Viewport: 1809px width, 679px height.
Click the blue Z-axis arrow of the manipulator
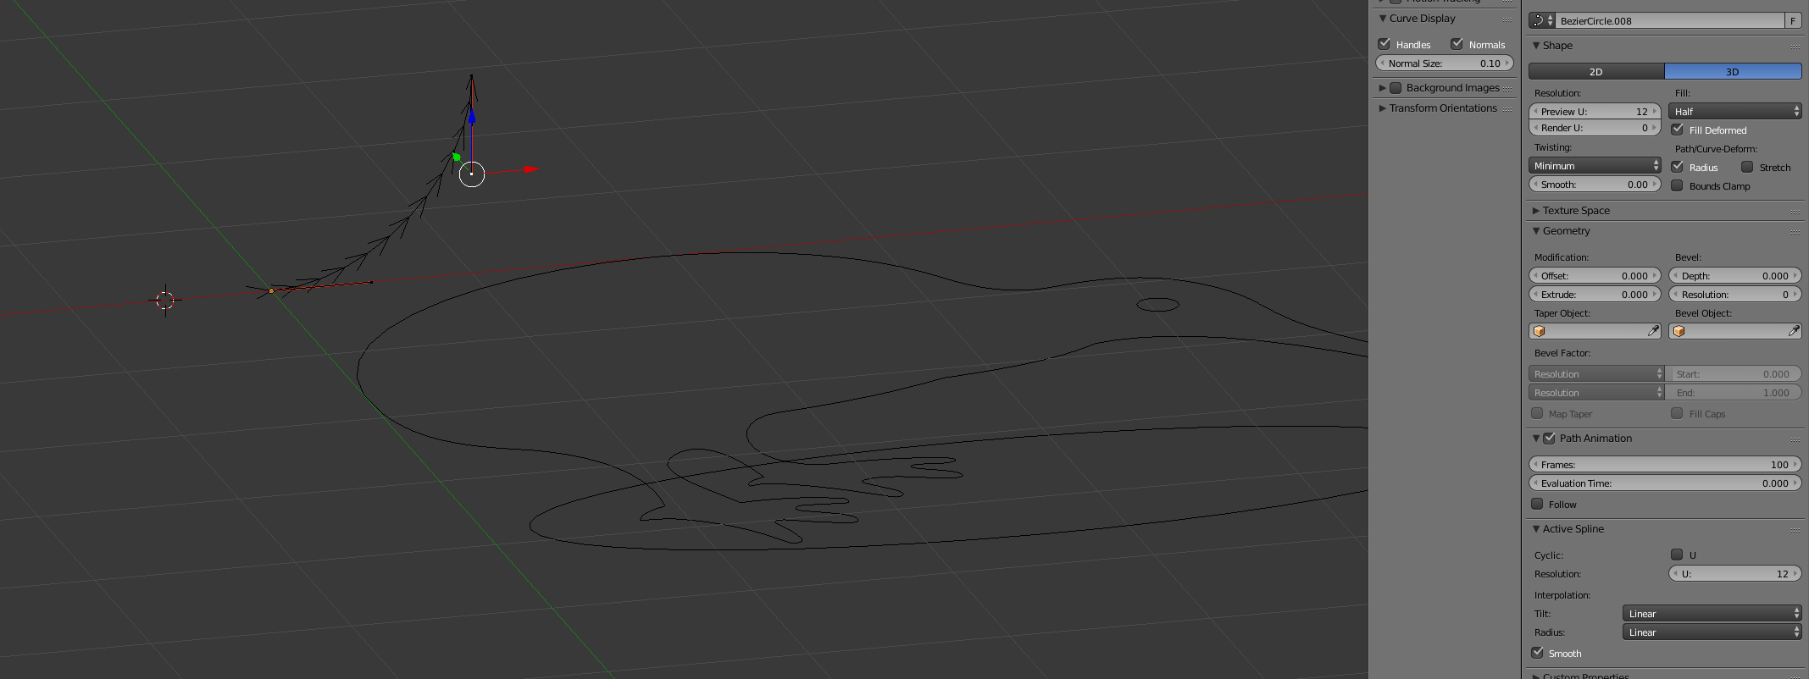472,119
